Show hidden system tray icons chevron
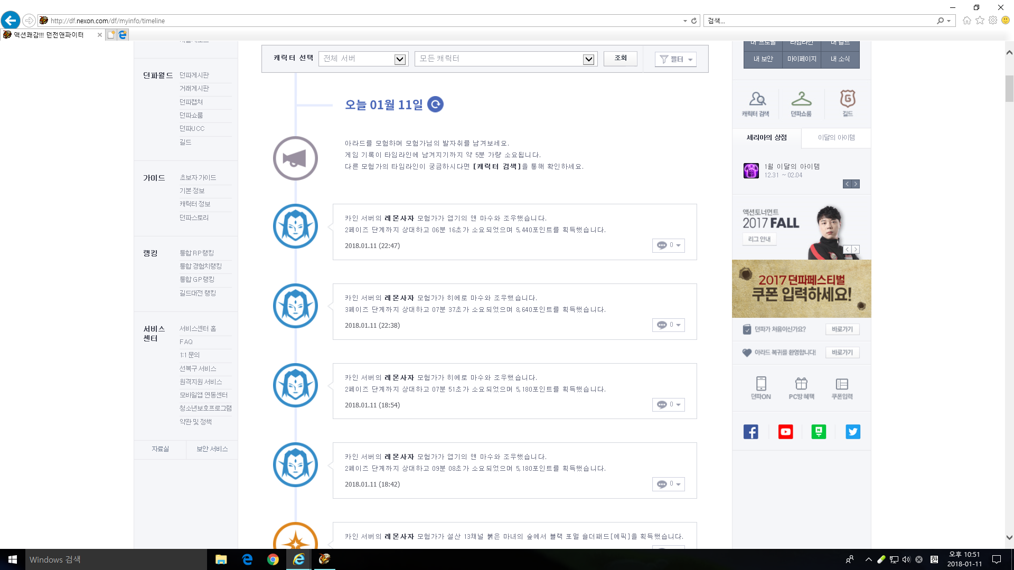This screenshot has height=570, width=1014. pyautogui.click(x=868, y=559)
